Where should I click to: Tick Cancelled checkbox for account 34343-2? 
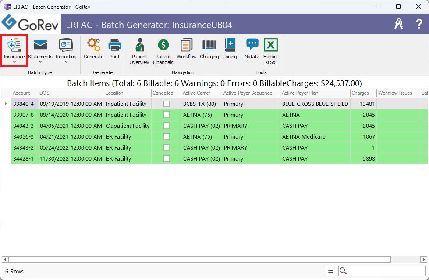[x=167, y=147]
